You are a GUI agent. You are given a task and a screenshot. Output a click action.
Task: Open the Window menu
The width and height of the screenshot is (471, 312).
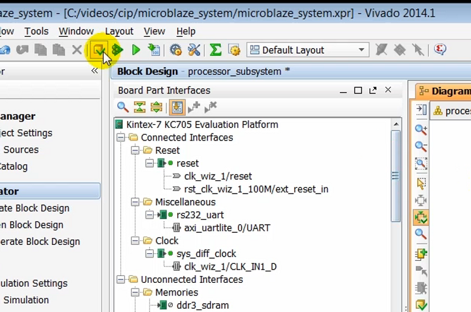click(76, 31)
